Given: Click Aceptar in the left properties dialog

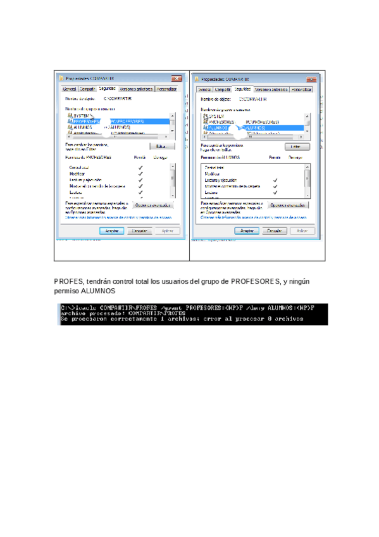Looking at the screenshot, I should coord(111,231).
